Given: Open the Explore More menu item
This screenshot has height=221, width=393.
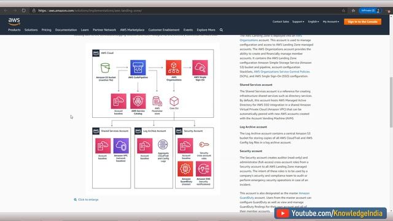Looking at the screenshot, I should (x=206, y=30).
